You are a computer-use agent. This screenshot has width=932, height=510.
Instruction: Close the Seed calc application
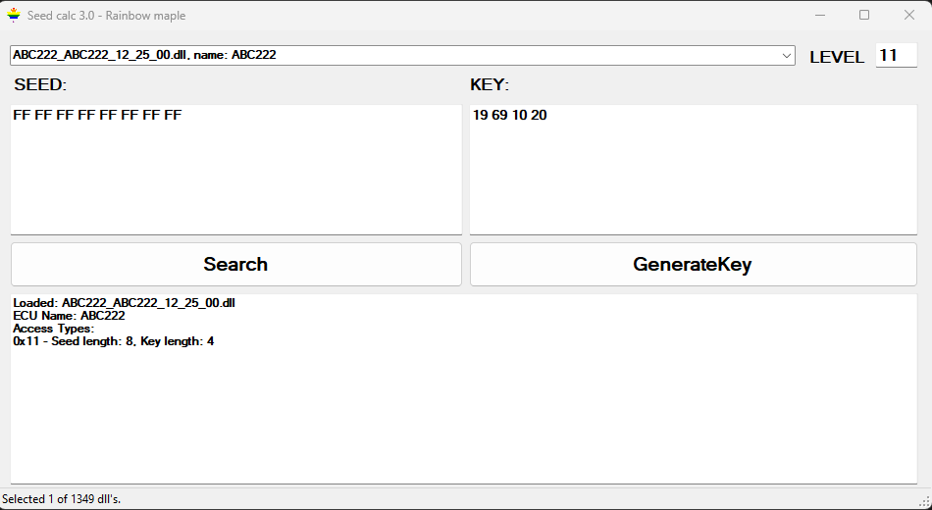[909, 16]
